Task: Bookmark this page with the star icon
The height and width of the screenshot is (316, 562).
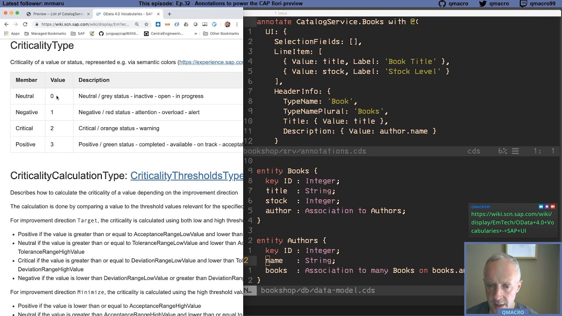Action: [146, 24]
